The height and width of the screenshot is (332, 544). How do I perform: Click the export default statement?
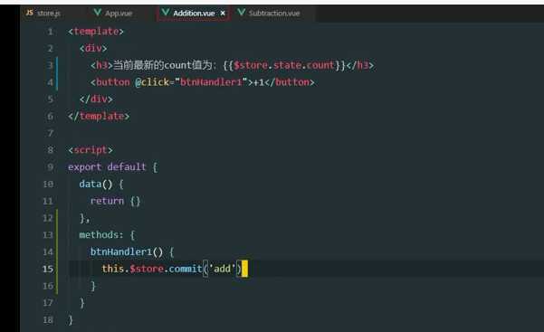point(107,166)
